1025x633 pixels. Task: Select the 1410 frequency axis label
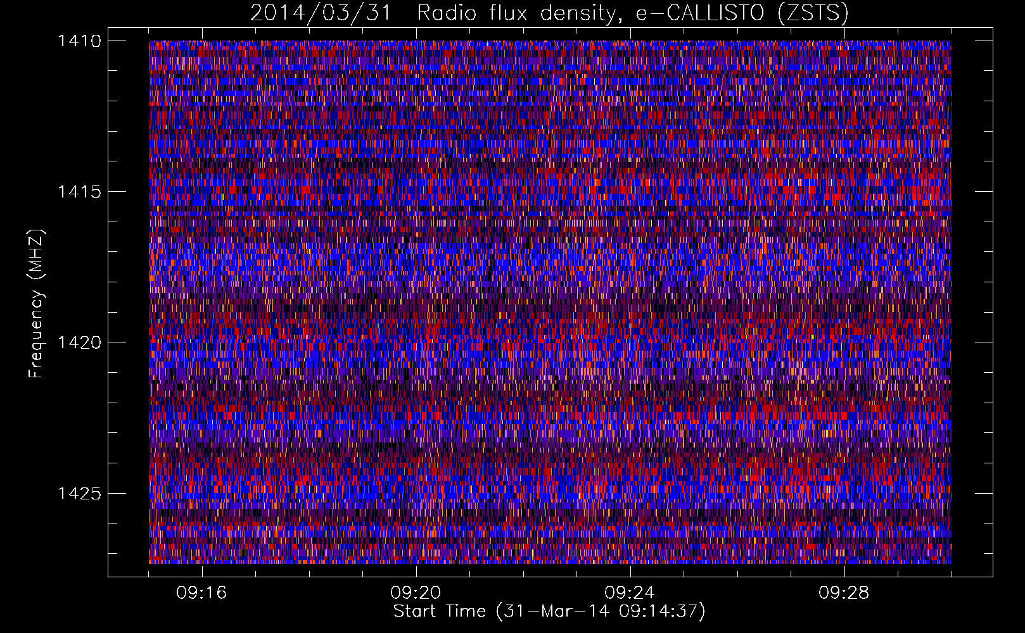pyautogui.click(x=79, y=41)
